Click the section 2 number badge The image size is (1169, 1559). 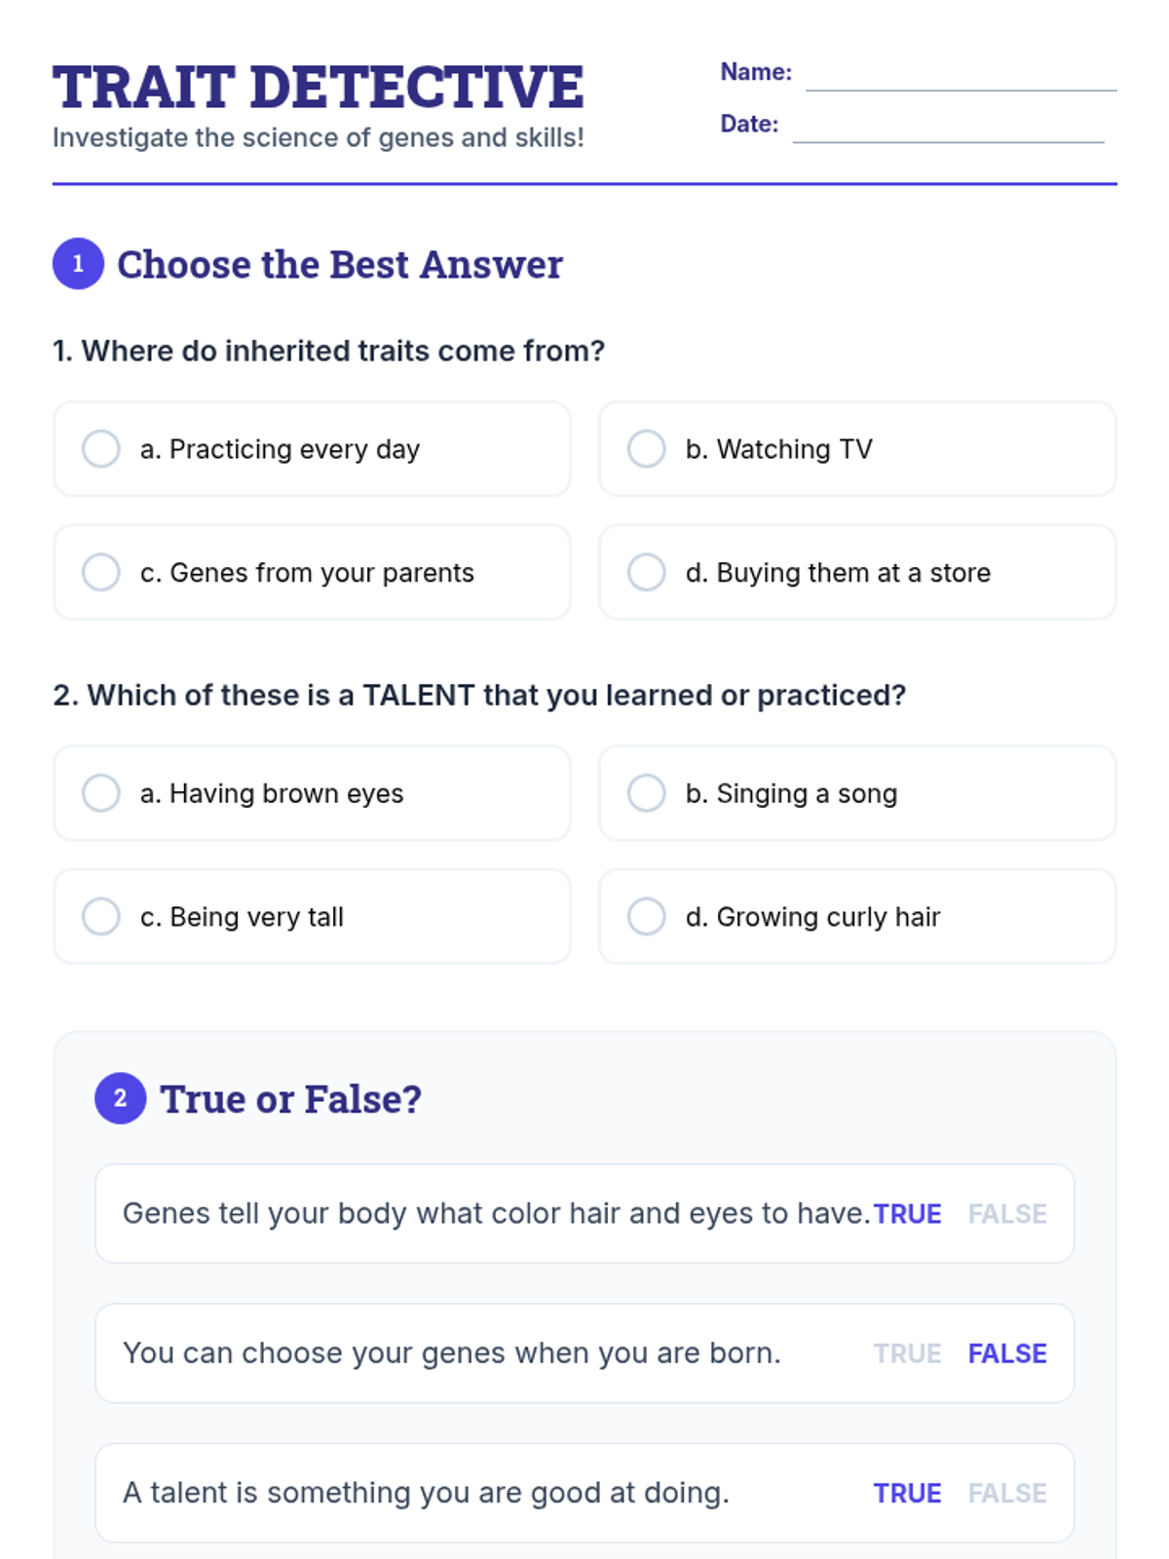click(x=120, y=1098)
